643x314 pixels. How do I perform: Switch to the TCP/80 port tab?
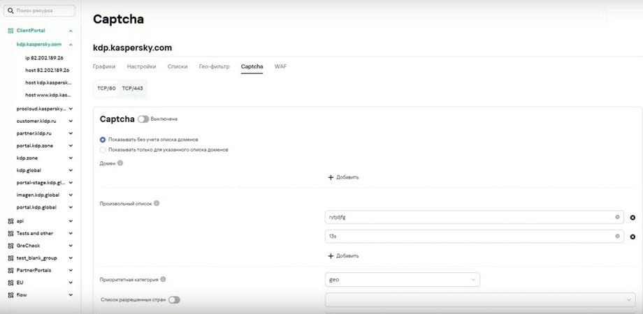coord(106,89)
